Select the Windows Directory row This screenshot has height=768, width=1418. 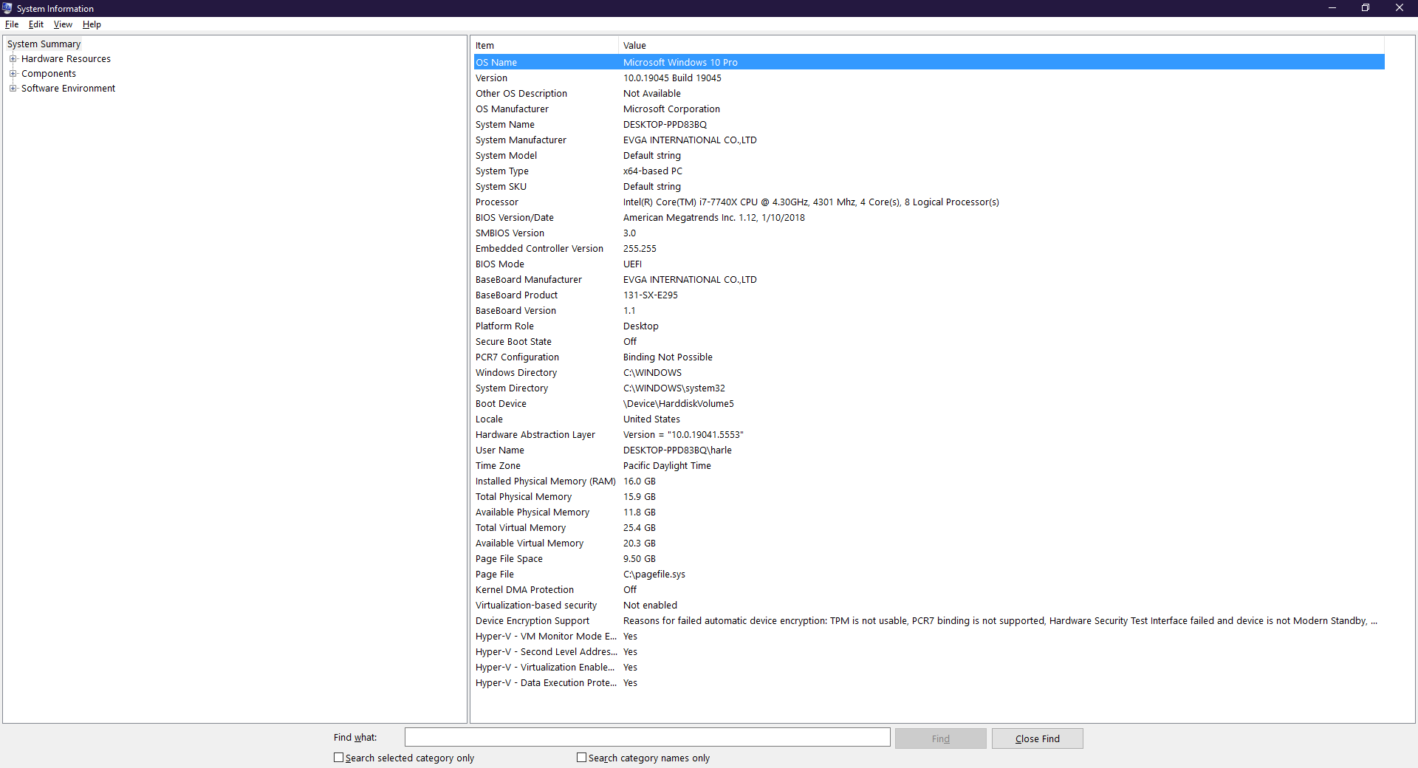point(929,373)
